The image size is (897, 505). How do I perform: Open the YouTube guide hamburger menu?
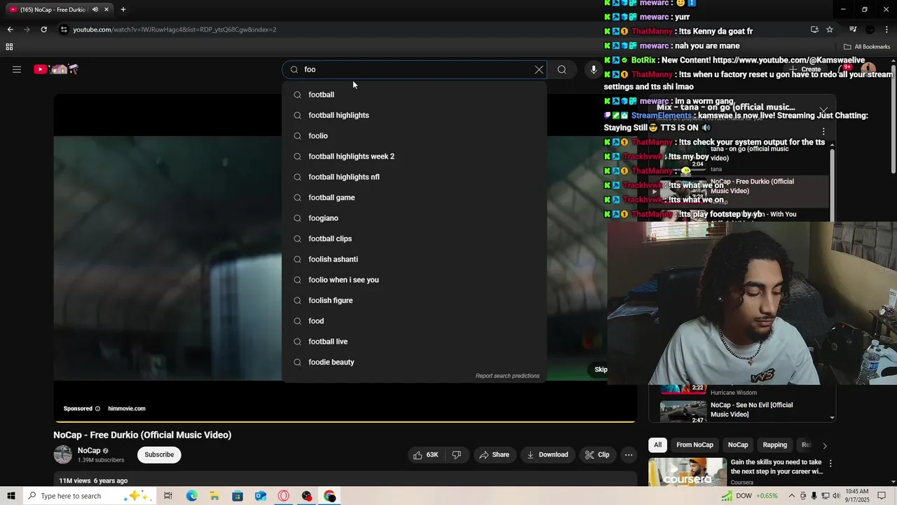tap(17, 69)
